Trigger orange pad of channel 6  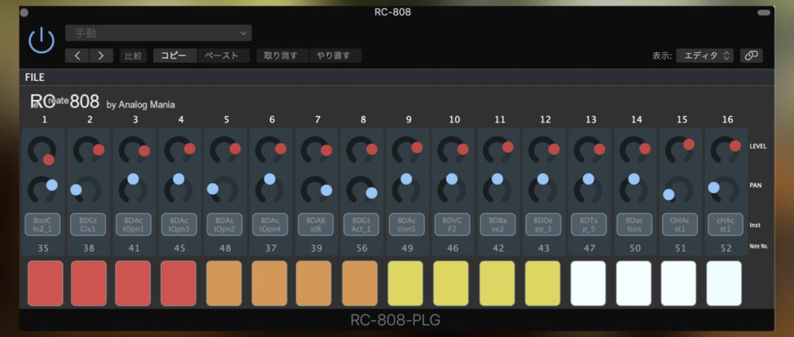tap(269, 283)
